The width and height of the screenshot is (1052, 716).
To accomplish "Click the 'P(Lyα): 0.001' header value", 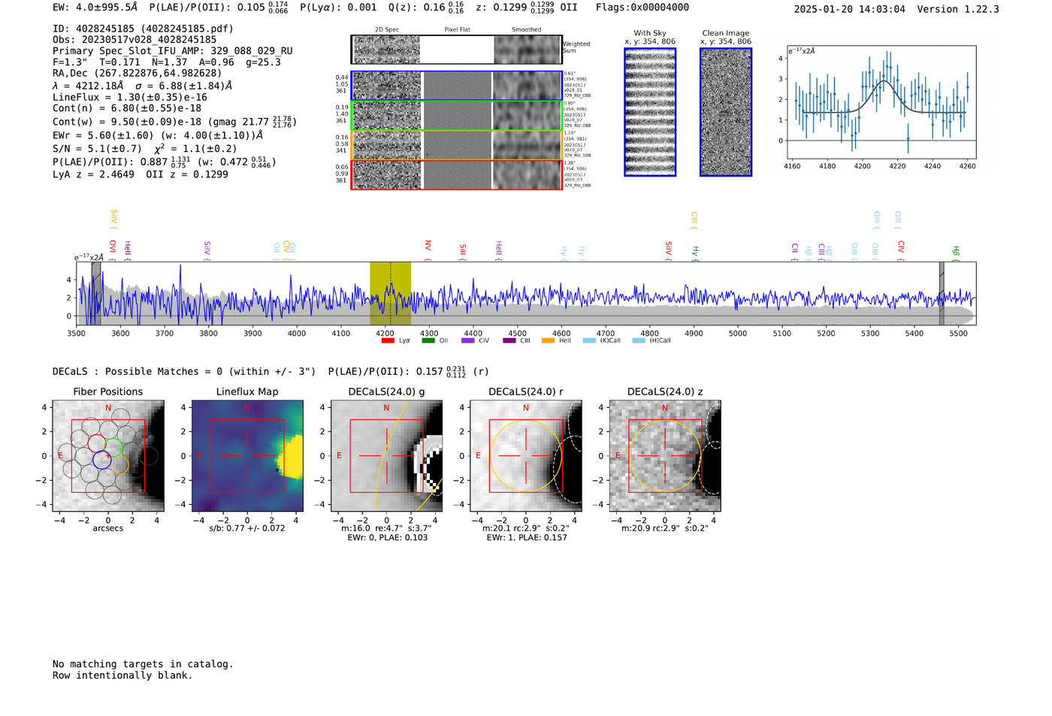I will [x=338, y=8].
